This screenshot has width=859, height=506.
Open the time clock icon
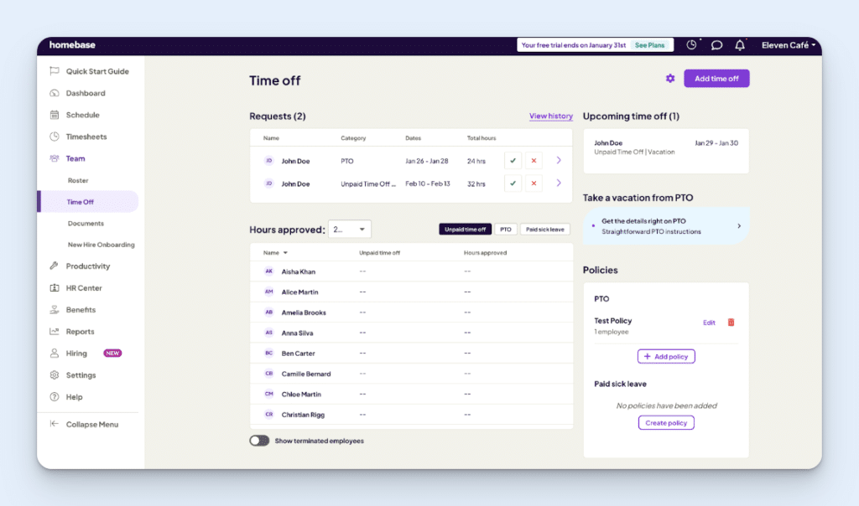click(x=692, y=44)
